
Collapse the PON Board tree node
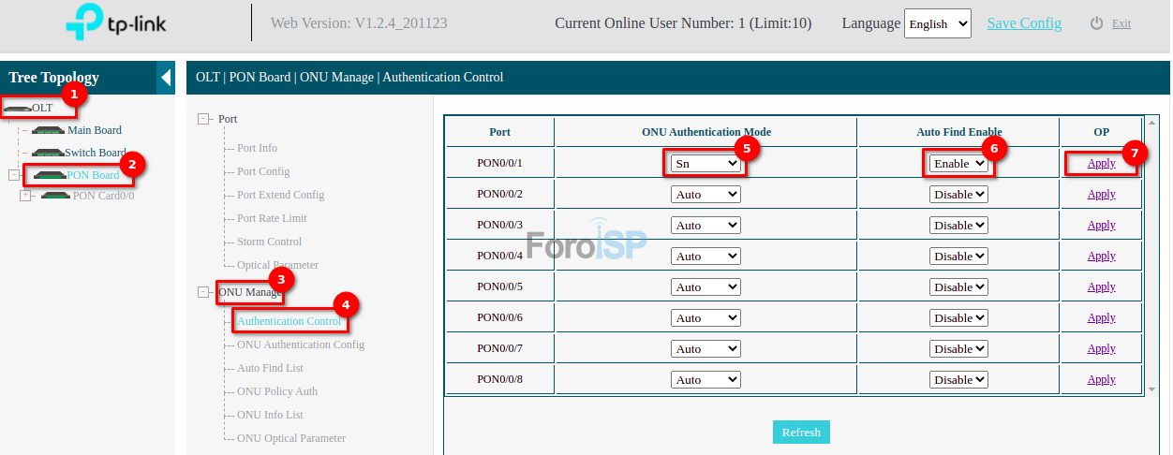13,175
